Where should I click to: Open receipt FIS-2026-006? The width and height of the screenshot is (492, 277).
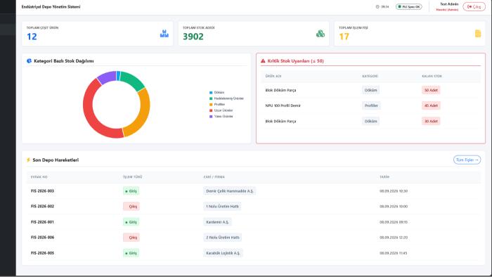pyautogui.click(x=42, y=238)
